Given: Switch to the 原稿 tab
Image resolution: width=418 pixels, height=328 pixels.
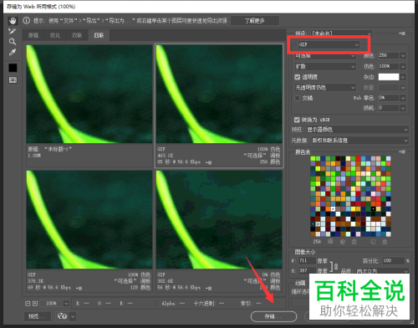Looking at the screenshot, I should click(x=33, y=35).
